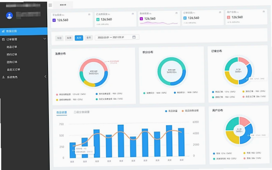Open 自定义订单 in the sidebar
Image resolution: width=272 pixels, height=170 pixels.
(x=14, y=70)
